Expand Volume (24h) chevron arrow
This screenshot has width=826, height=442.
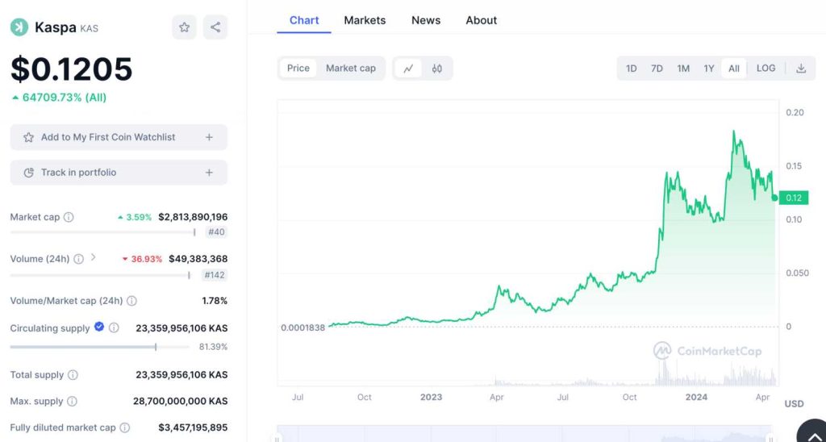(x=94, y=257)
